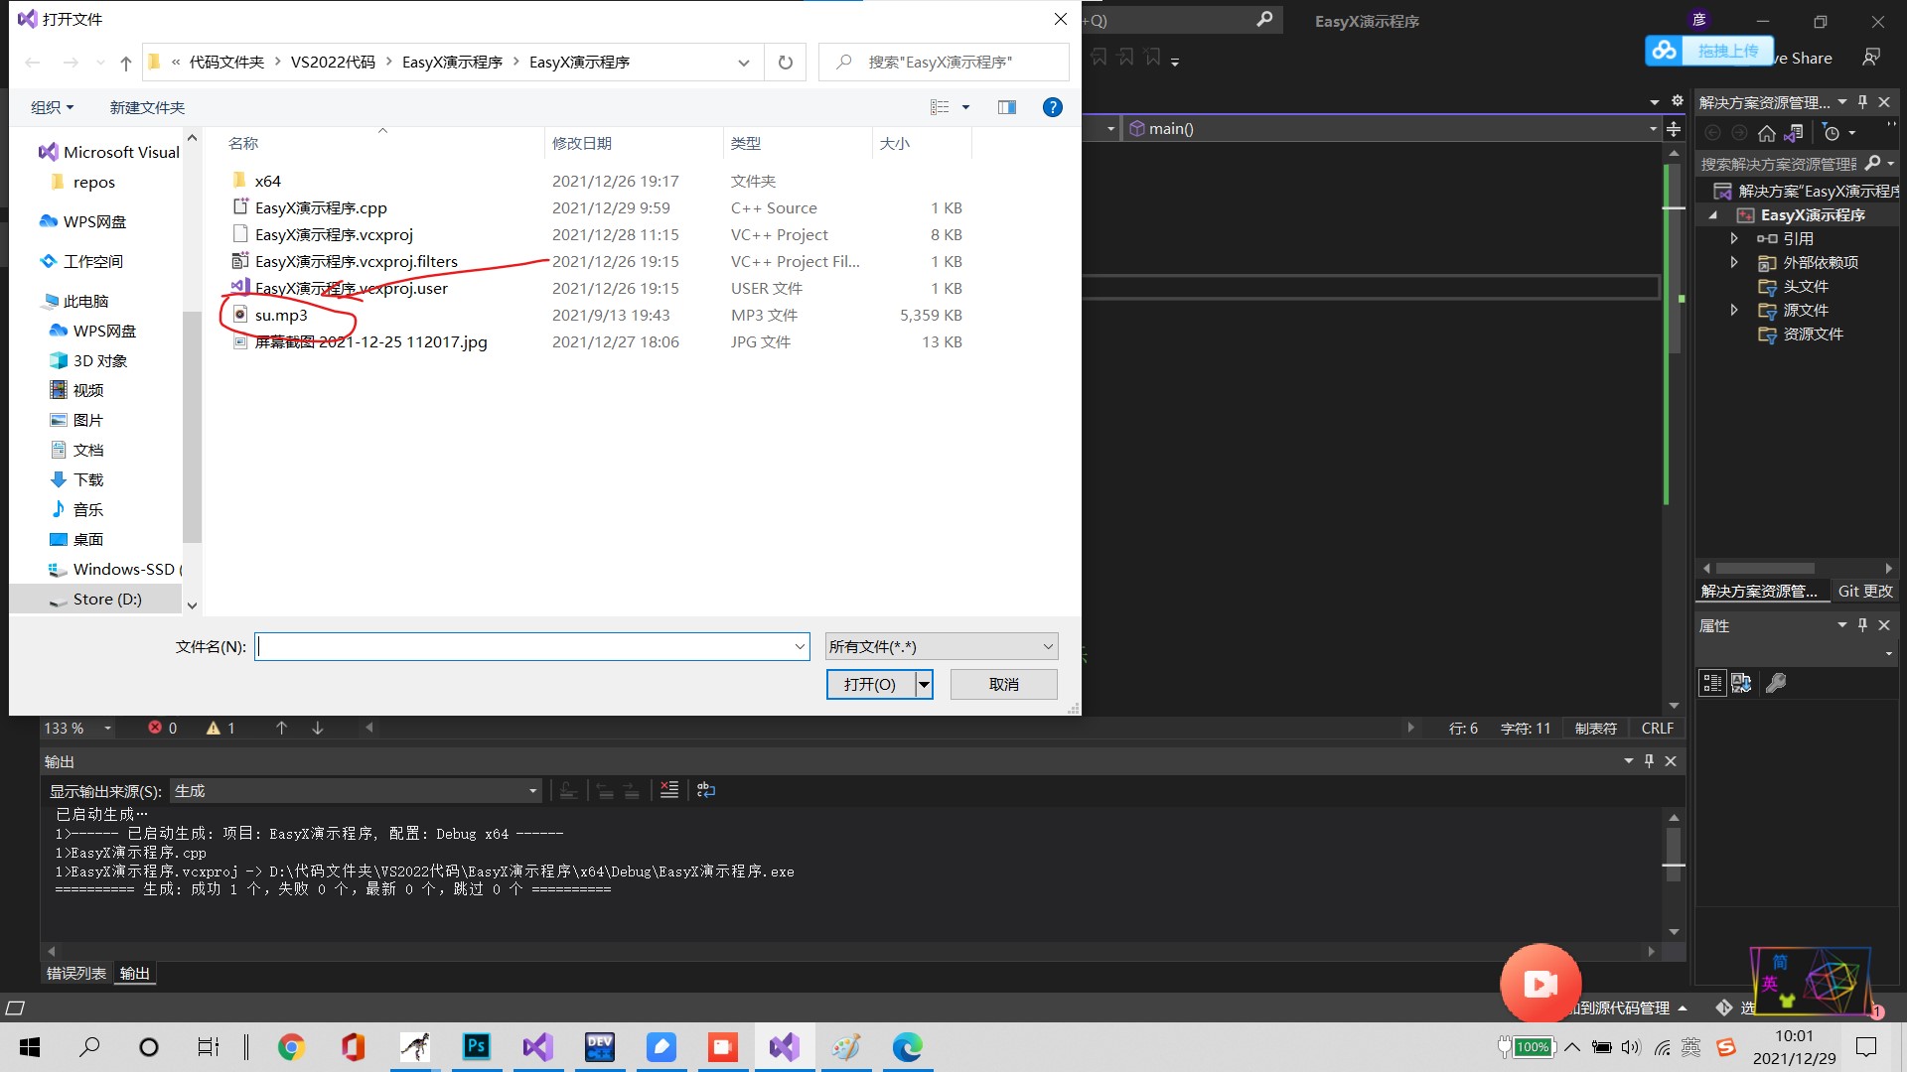The width and height of the screenshot is (1907, 1072).
Task: Open Photoshop from the taskbar
Action: (x=477, y=1046)
